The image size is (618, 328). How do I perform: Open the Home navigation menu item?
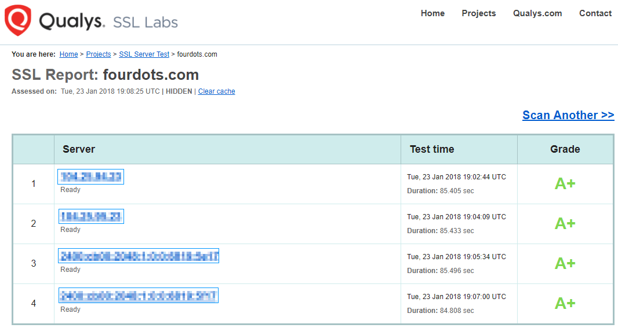pyautogui.click(x=432, y=13)
